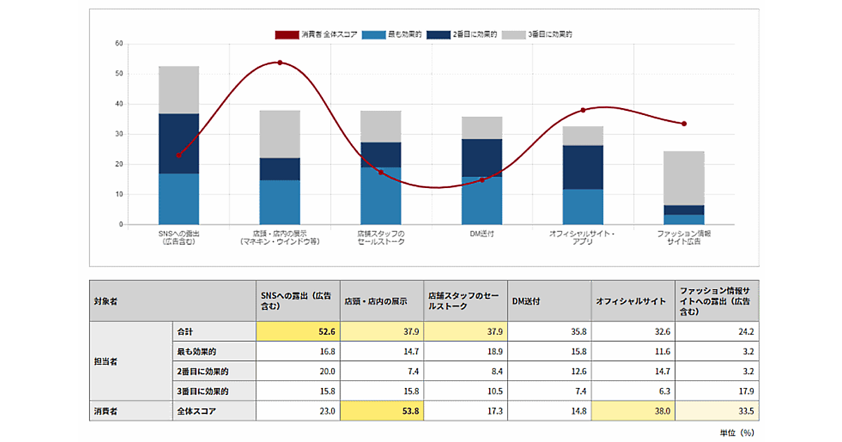This screenshot has height=442, width=842.
Task: Click the dark red 消費者 全体スコア legend swatch
Action: 286,34
